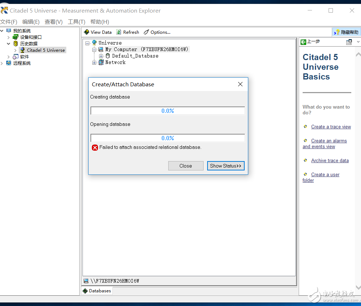361x306 pixels.
Task: Select the Databases tab
Action: [x=97, y=291]
